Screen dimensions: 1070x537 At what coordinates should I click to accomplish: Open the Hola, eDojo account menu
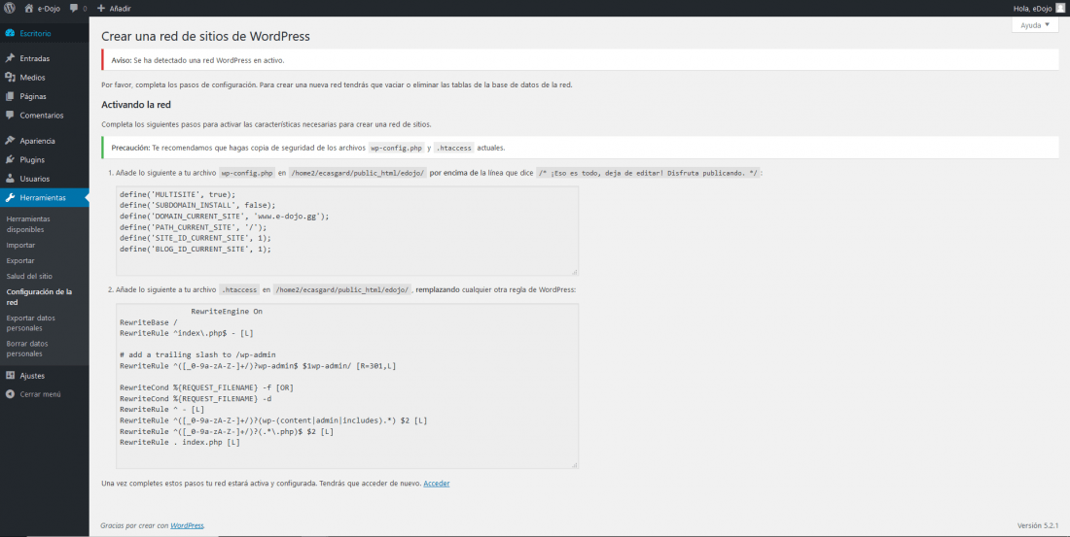1041,8
